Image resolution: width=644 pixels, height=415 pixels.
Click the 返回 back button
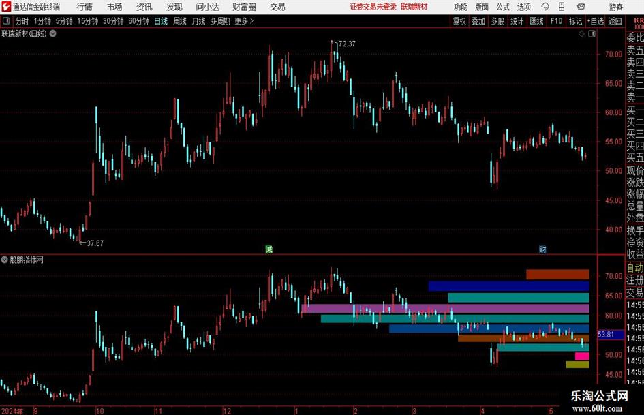coord(615,21)
